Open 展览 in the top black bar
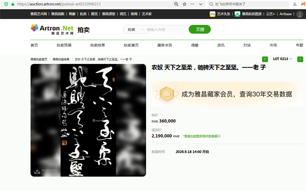The image size is (306, 191). pyautogui.click(x=94, y=14)
